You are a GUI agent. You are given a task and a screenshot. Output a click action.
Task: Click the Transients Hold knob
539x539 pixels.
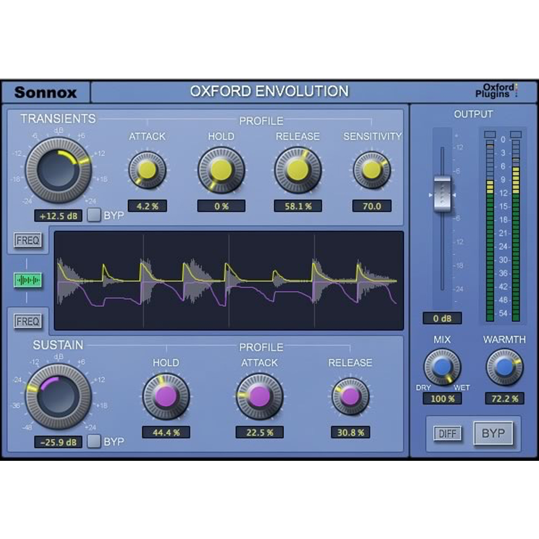tap(221, 170)
